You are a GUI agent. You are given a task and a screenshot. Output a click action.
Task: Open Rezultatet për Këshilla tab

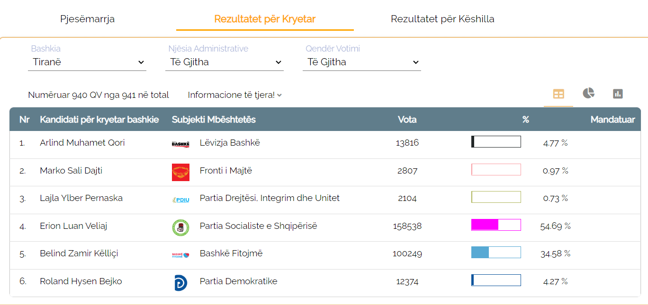pos(442,19)
